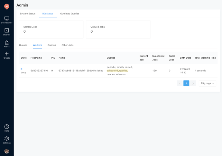Click the Name column header
The height and width of the screenshot is (156, 222).
click(x=62, y=58)
